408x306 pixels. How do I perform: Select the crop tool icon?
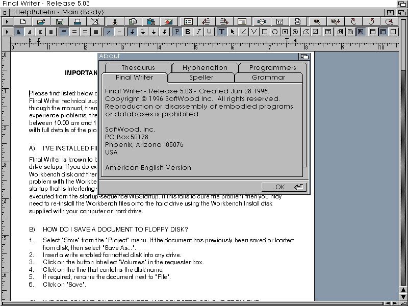pos(316,32)
